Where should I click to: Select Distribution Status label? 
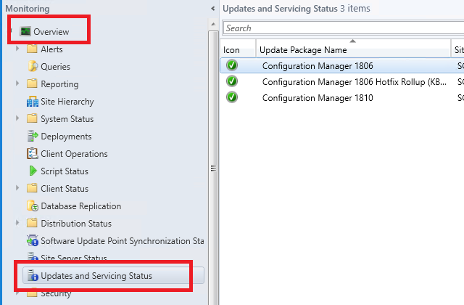click(76, 224)
